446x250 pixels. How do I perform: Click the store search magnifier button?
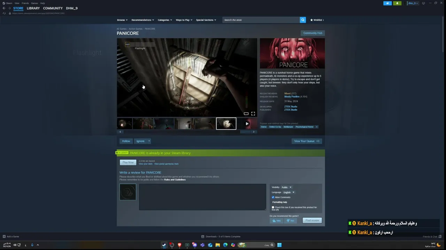click(x=303, y=20)
